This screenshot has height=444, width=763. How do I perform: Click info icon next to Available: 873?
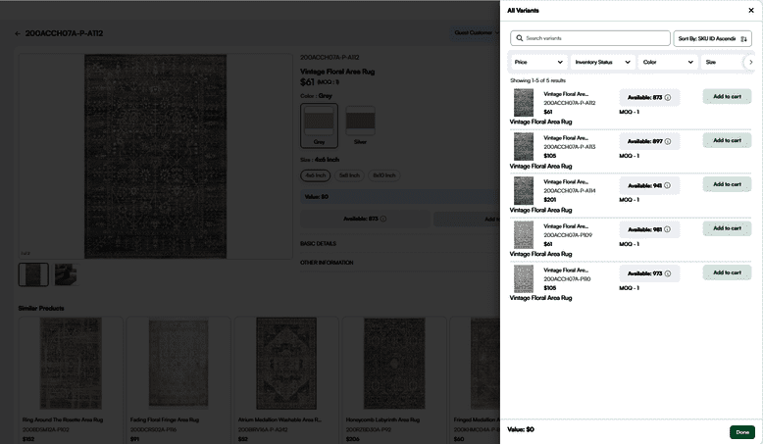669,98
